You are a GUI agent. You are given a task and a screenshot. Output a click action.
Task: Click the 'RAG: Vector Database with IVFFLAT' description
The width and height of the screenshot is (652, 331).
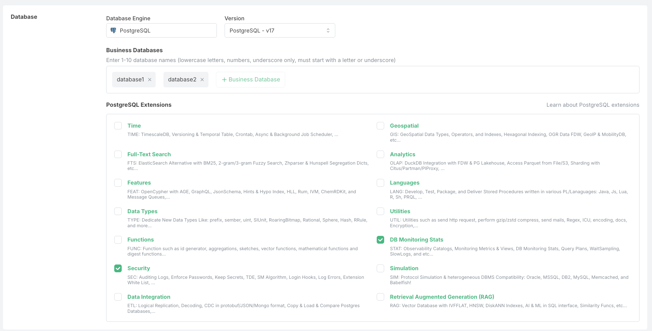pyautogui.click(x=508, y=306)
